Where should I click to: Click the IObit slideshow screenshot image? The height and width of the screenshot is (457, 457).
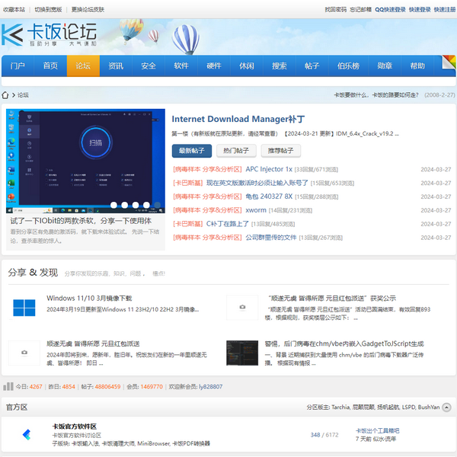pyautogui.click(x=85, y=160)
